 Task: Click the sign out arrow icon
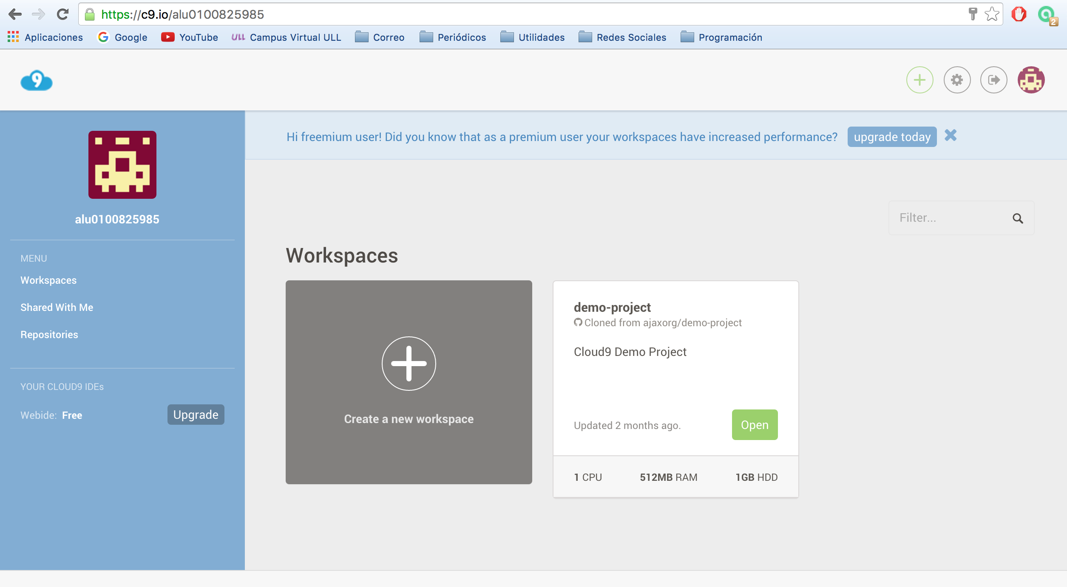coord(993,80)
